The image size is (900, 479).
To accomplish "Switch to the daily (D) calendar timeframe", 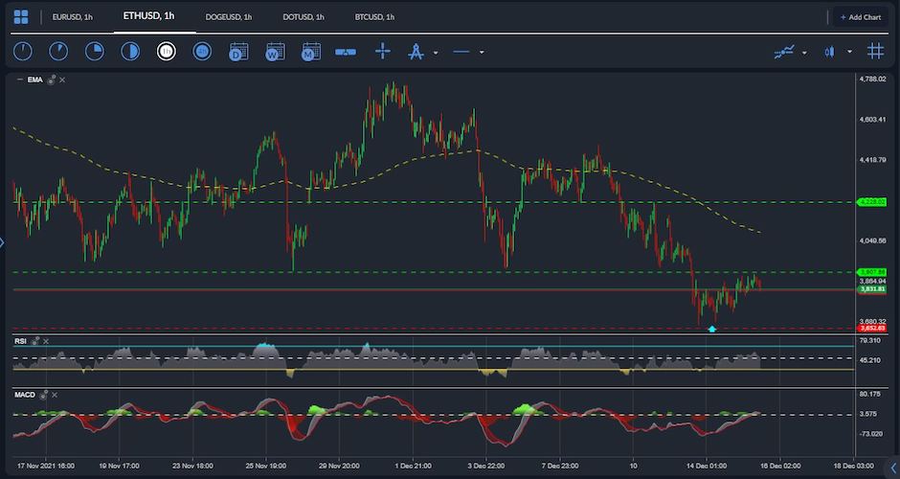I will point(238,52).
